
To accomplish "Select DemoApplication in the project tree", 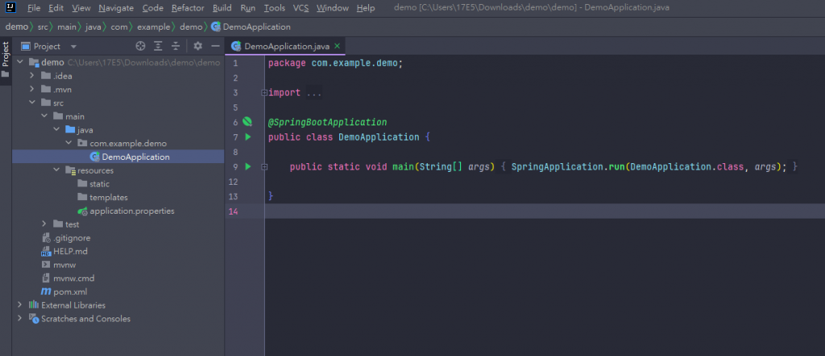I will click(x=118, y=157).
